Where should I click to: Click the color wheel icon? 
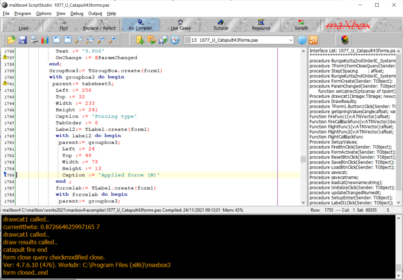[344, 40]
